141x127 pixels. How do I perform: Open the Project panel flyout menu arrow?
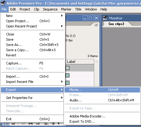pyautogui.click(x=96, y=25)
